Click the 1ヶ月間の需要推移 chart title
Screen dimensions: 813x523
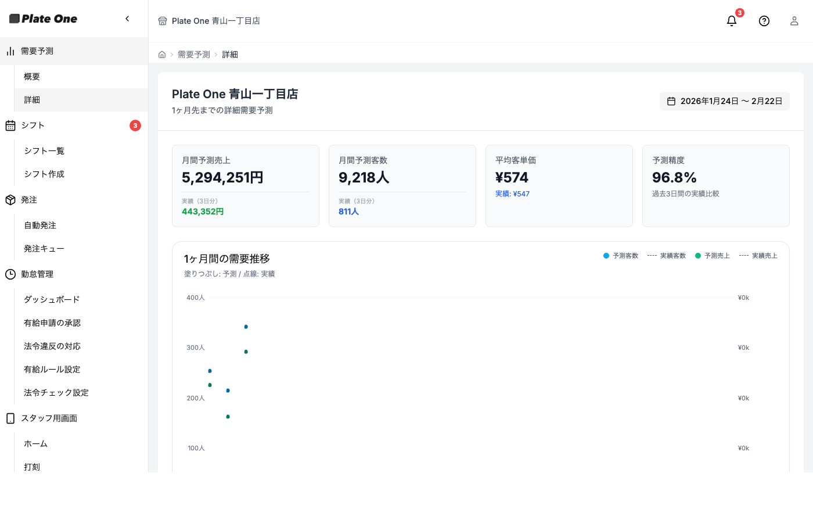coord(227,259)
